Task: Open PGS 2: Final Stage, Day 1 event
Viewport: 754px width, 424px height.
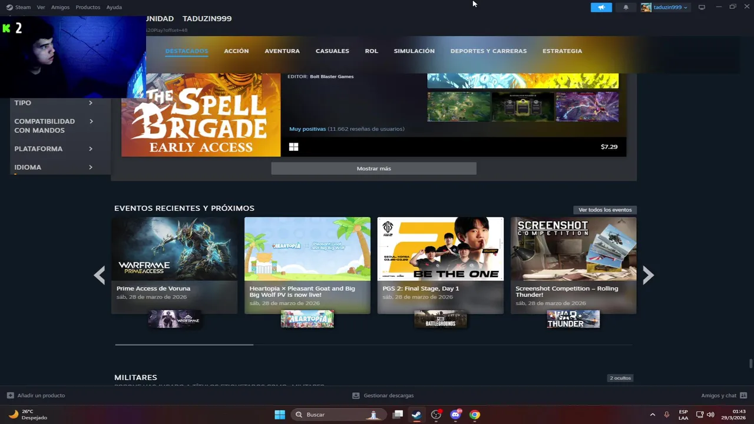Action: coord(441,266)
